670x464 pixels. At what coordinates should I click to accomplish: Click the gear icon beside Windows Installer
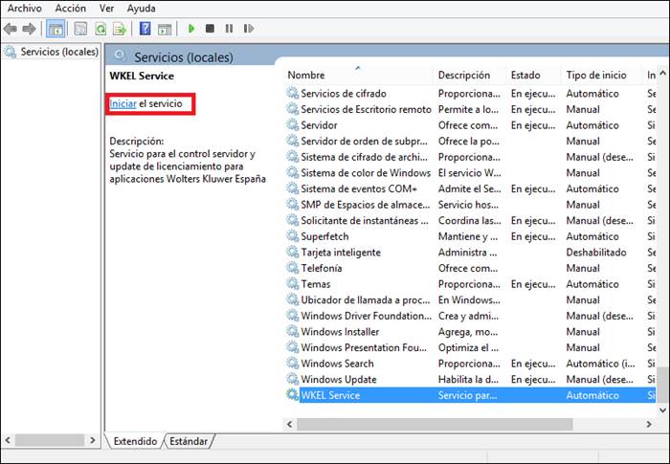pyautogui.click(x=292, y=331)
